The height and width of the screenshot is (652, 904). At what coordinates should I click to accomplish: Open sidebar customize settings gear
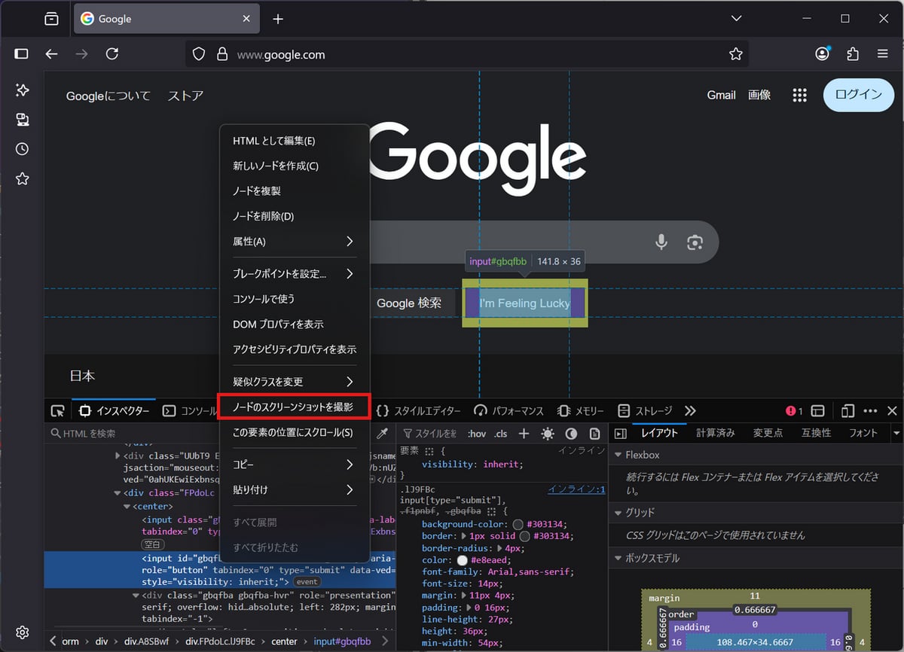[22, 632]
